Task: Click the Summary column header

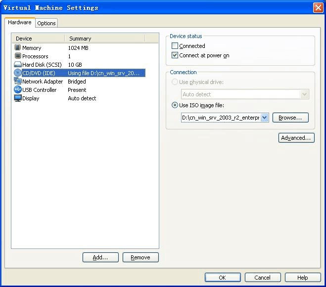Action: click(104, 39)
